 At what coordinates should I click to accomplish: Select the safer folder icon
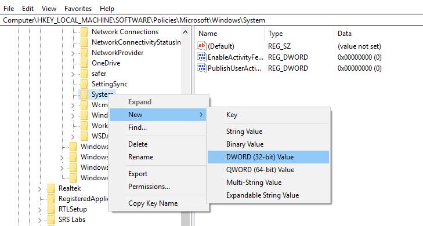(x=85, y=74)
